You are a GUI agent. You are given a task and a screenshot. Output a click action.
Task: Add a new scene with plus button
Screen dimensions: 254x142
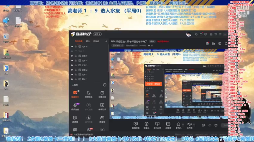[x=106, y=41]
